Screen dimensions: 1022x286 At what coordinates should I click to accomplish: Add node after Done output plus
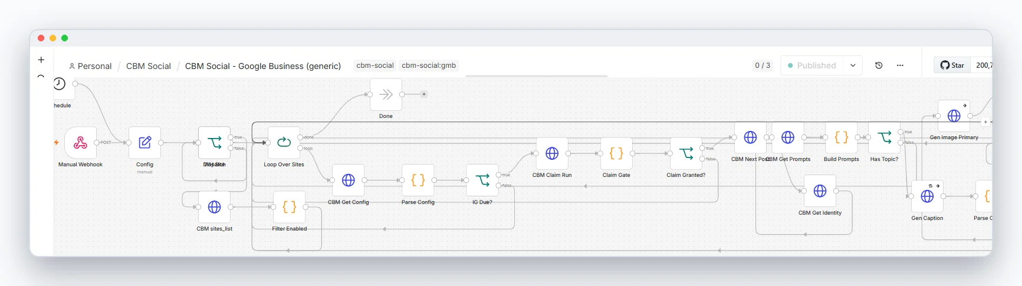(x=423, y=94)
